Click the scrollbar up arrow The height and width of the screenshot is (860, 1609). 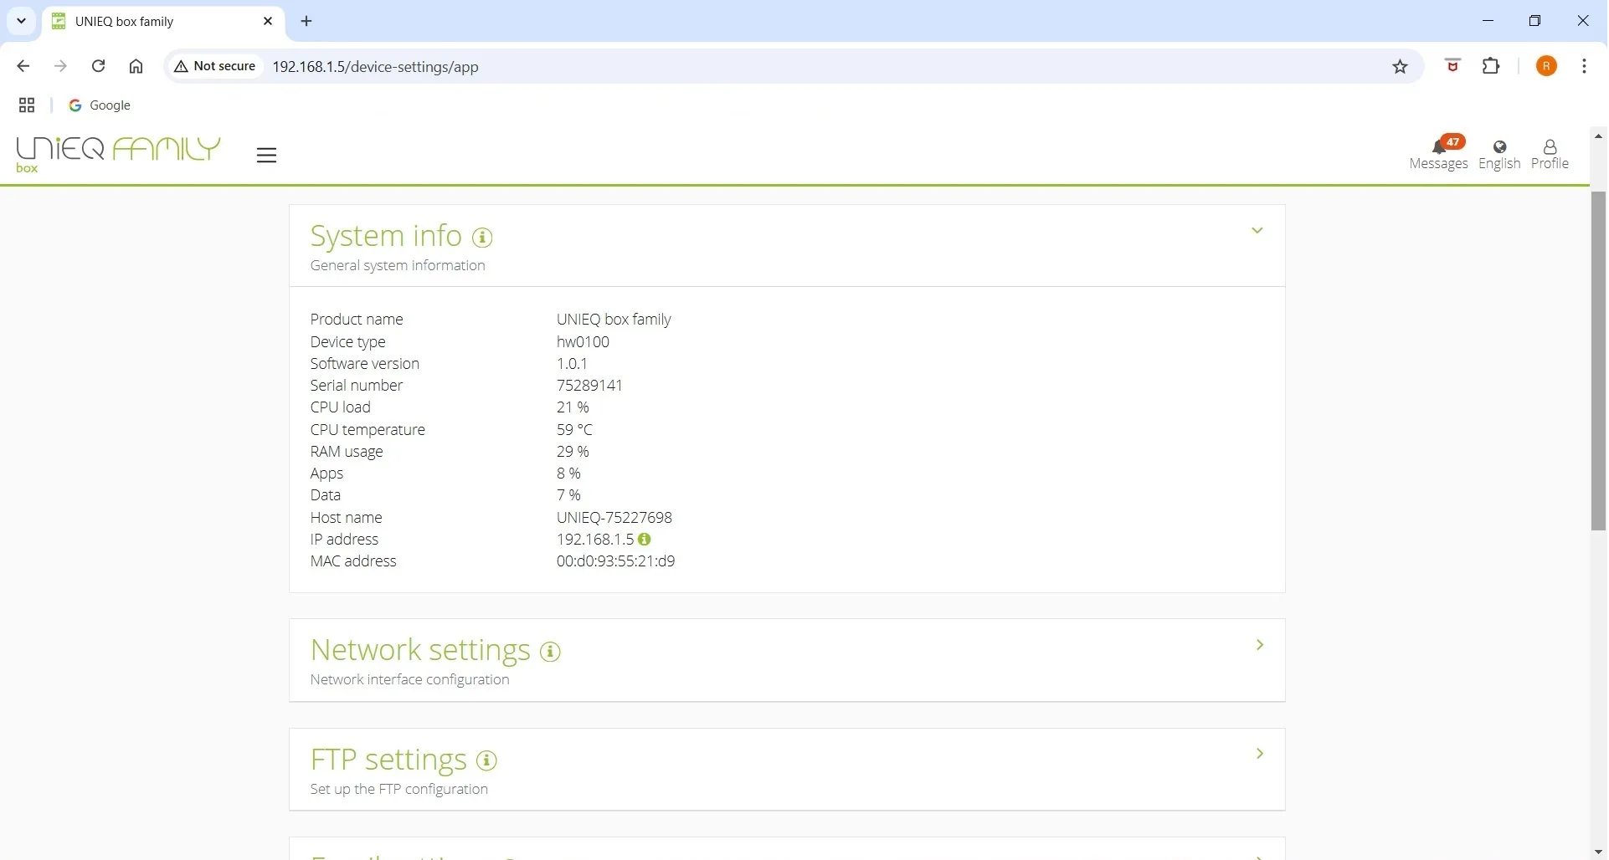pos(1600,136)
